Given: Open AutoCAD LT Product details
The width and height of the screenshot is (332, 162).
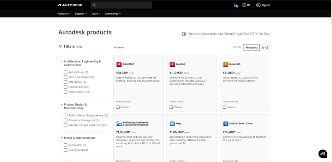Looking at the screenshot, I should point(124,102).
